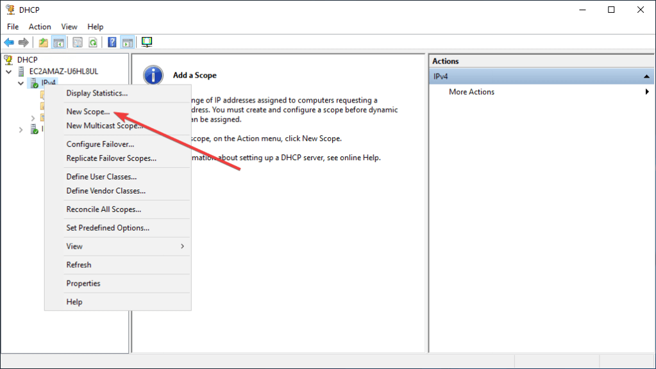The height and width of the screenshot is (369, 656).
Task: Click Reconcile All Scopes... menu entry
Action: click(103, 209)
